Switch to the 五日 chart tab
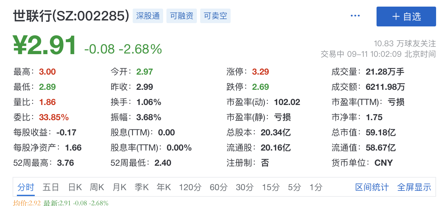The width and height of the screenshot is (448, 206). point(51,188)
